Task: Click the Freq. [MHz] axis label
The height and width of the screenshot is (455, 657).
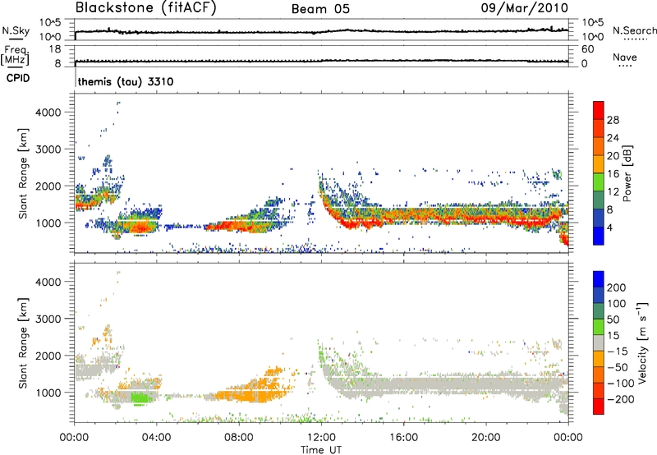Action: [x=15, y=55]
